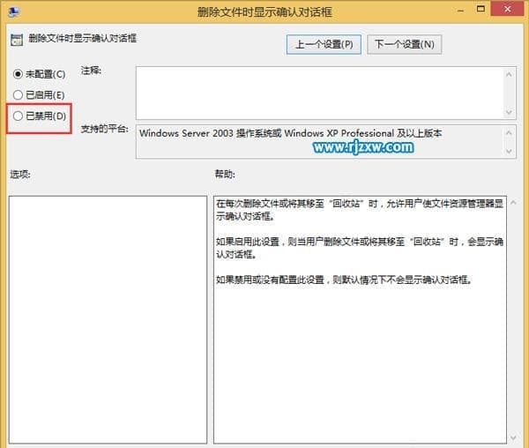Viewport: 529px width, 448px height.
Task: Click the 帮助 panel scroll-up arrow
Action: coord(513,203)
